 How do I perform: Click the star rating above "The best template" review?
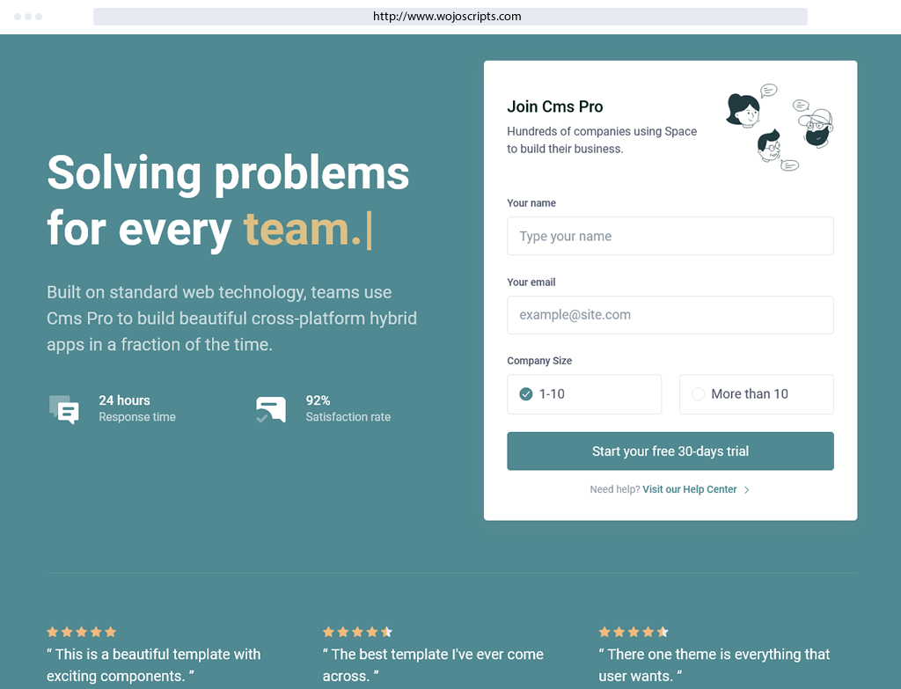(x=357, y=632)
